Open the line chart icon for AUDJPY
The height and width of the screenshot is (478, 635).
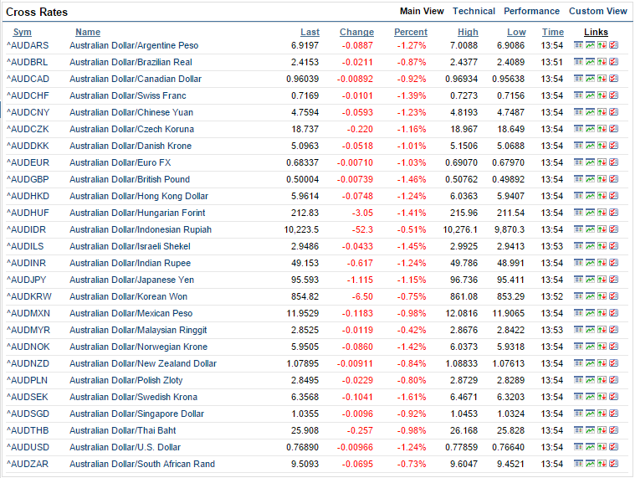tap(590, 280)
